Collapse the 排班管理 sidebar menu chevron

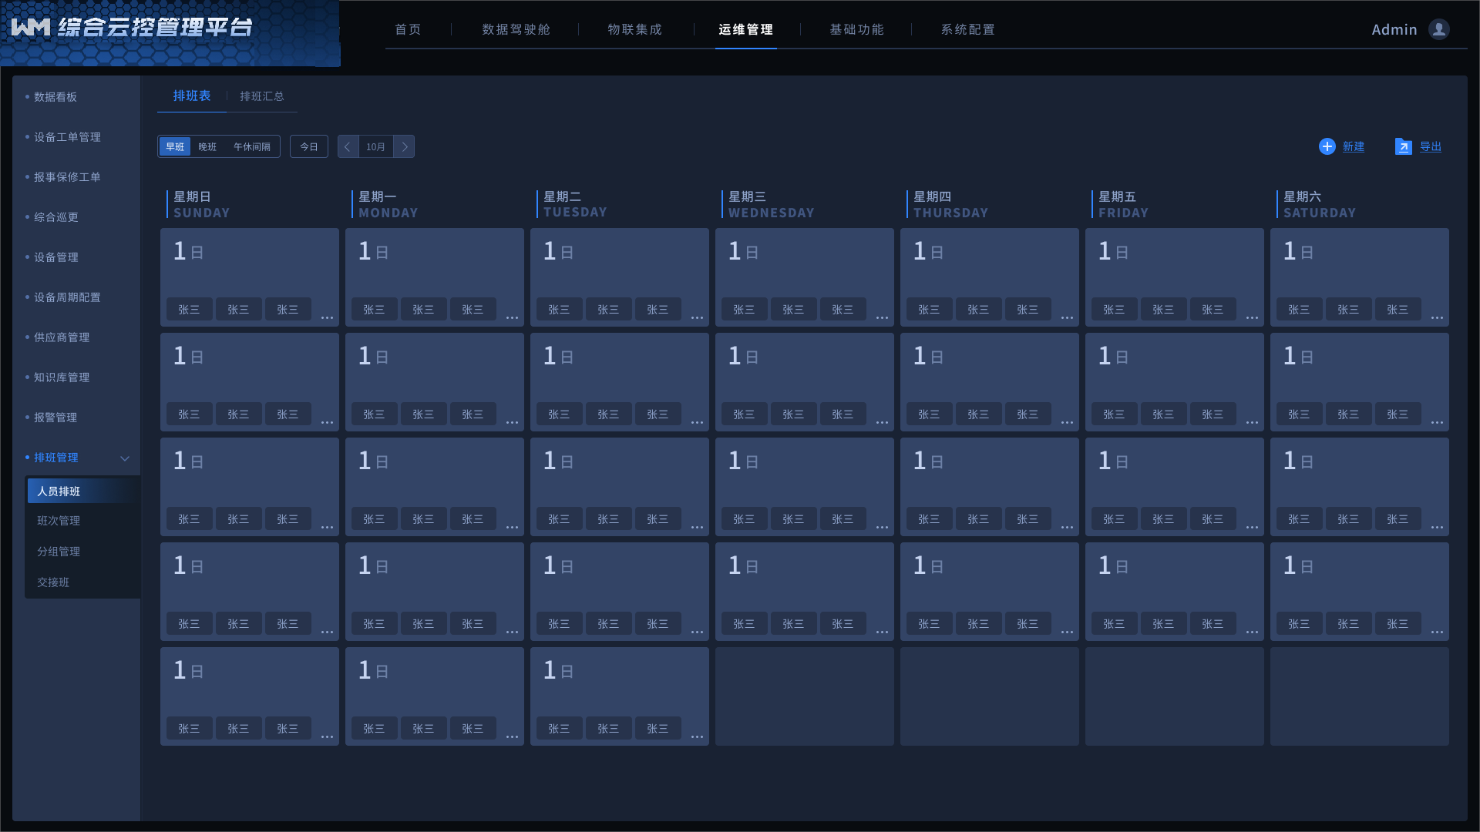[x=125, y=458]
